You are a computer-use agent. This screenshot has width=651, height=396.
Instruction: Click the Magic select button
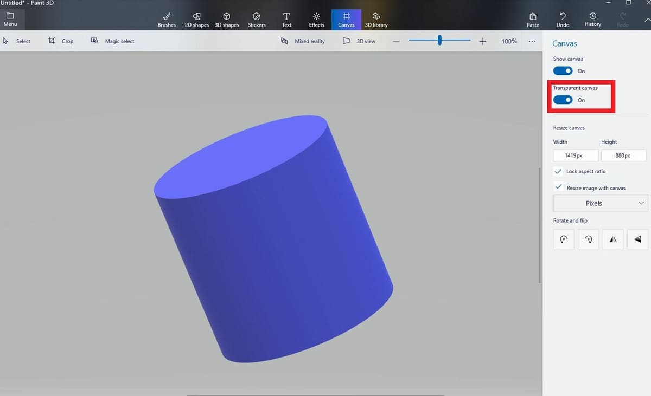(113, 41)
